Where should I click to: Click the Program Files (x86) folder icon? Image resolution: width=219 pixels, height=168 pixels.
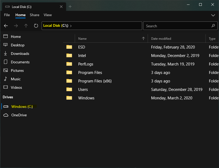point(69,81)
